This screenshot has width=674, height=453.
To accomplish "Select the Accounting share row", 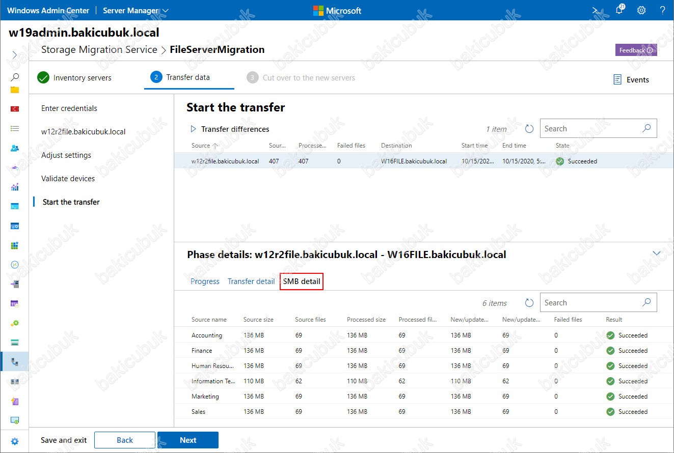I will (424, 335).
